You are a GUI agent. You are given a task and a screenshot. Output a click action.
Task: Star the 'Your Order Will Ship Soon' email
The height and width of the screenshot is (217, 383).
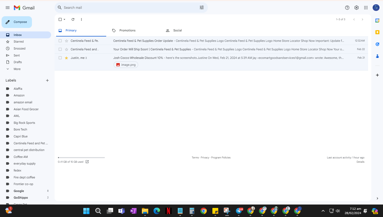click(x=67, y=49)
